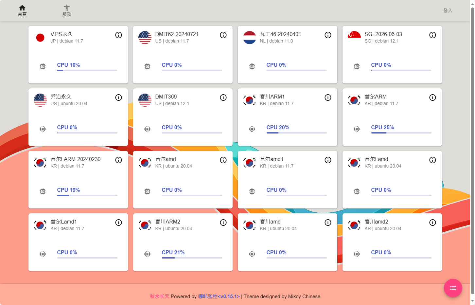The width and height of the screenshot is (475, 305).
Task: Click the Korean flag on 春川ARM2
Action: (145, 225)
